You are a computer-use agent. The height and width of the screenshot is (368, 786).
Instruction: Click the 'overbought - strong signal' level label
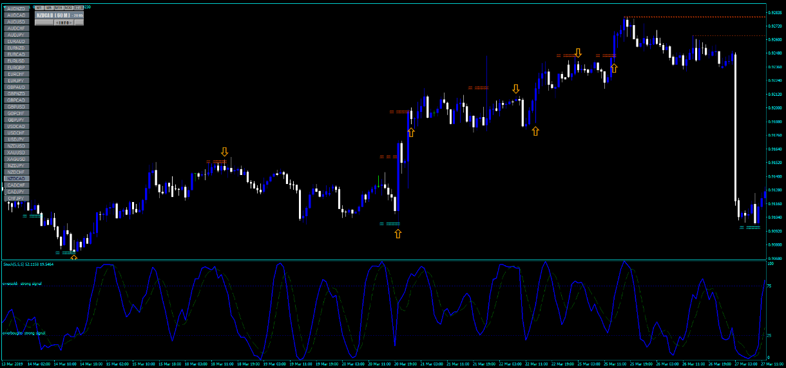click(x=24, y=333)
